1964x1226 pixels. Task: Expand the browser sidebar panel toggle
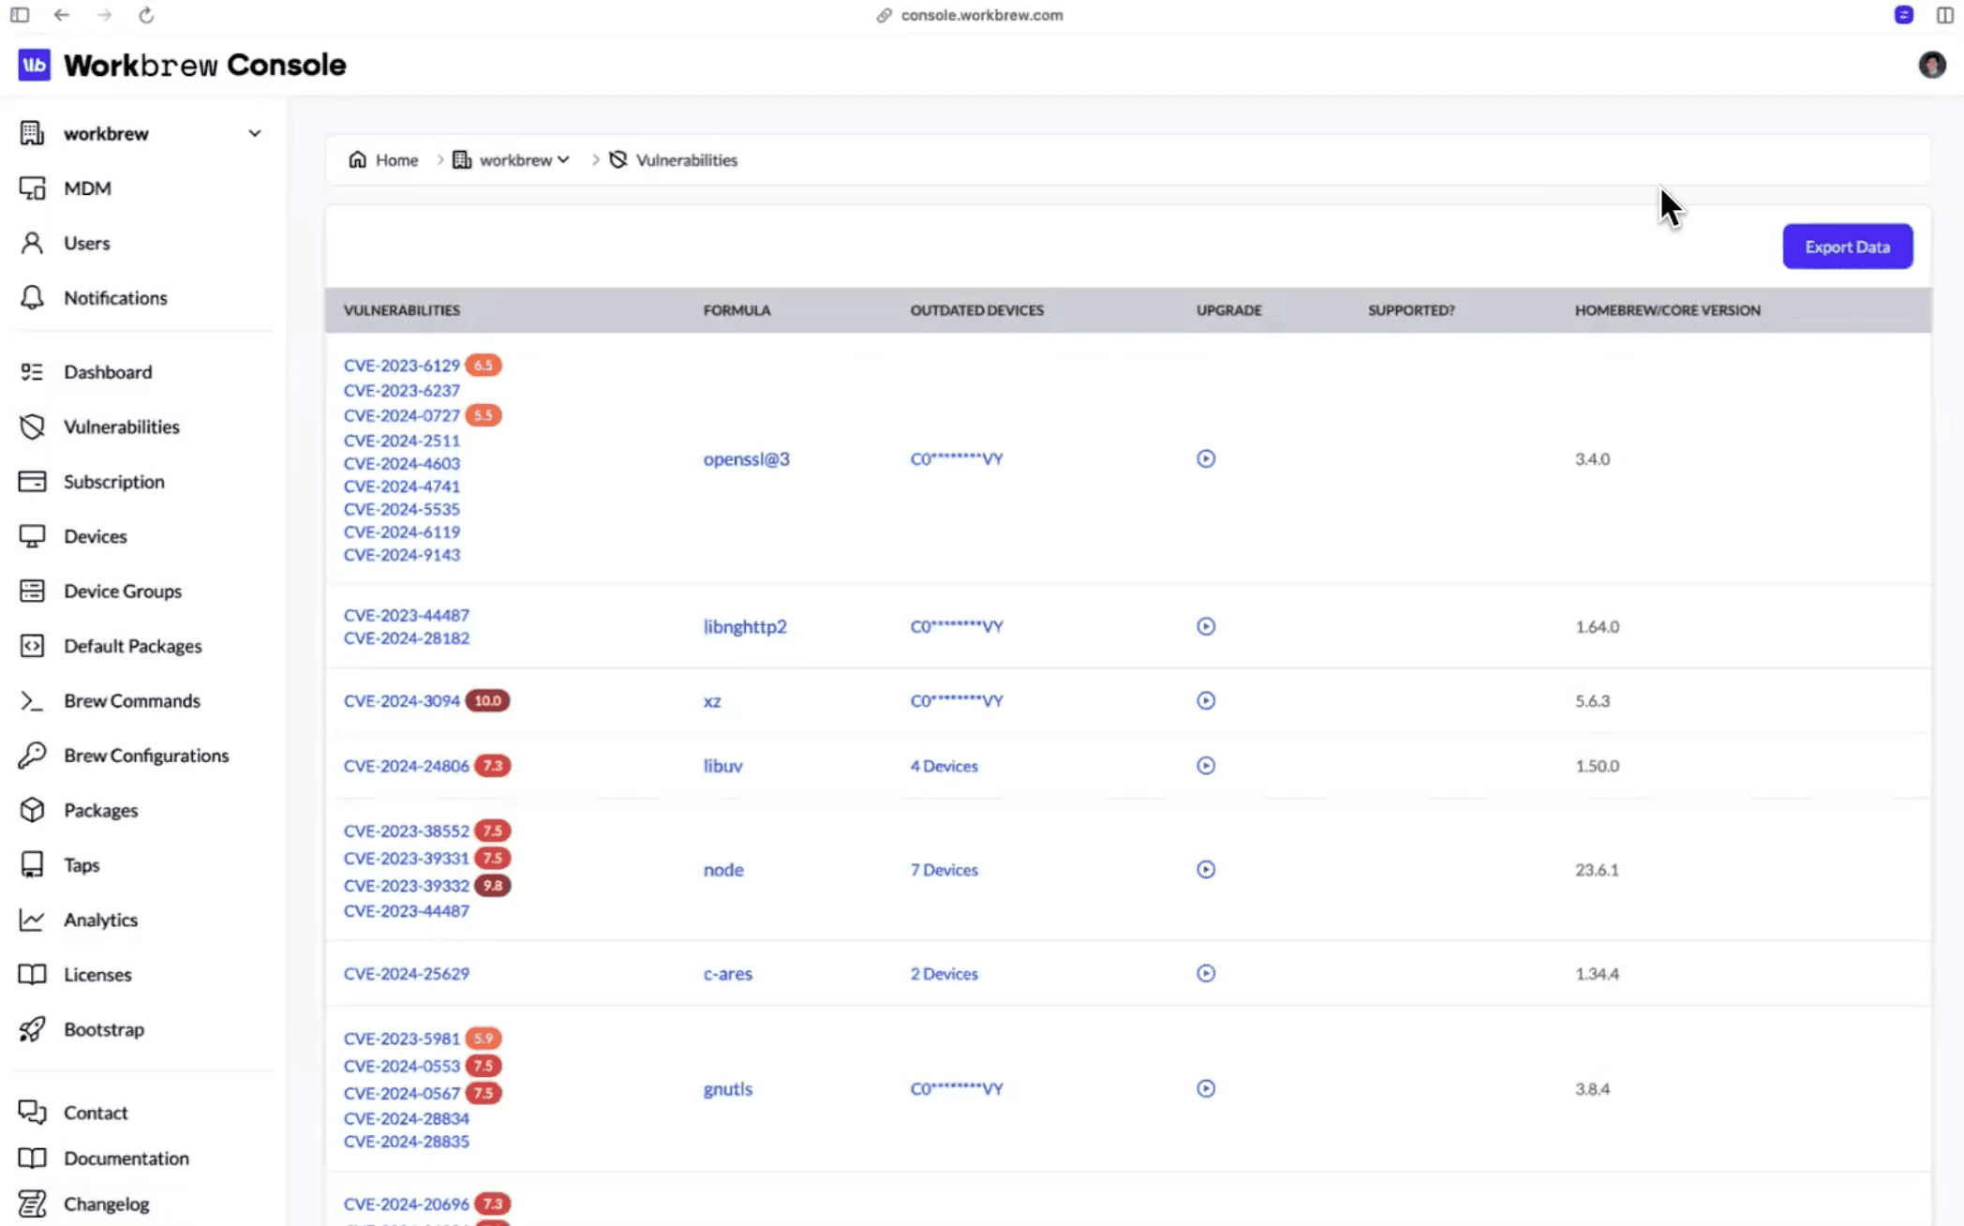(20, 15)
